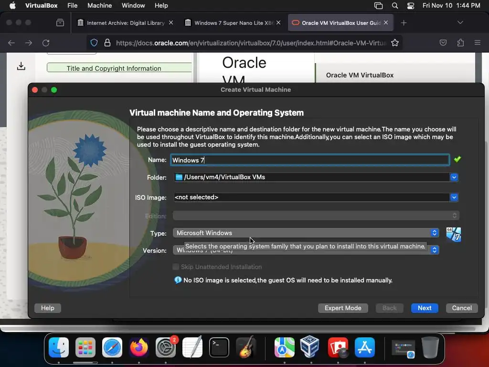Click the Help button in dialog

click(47, 308)
